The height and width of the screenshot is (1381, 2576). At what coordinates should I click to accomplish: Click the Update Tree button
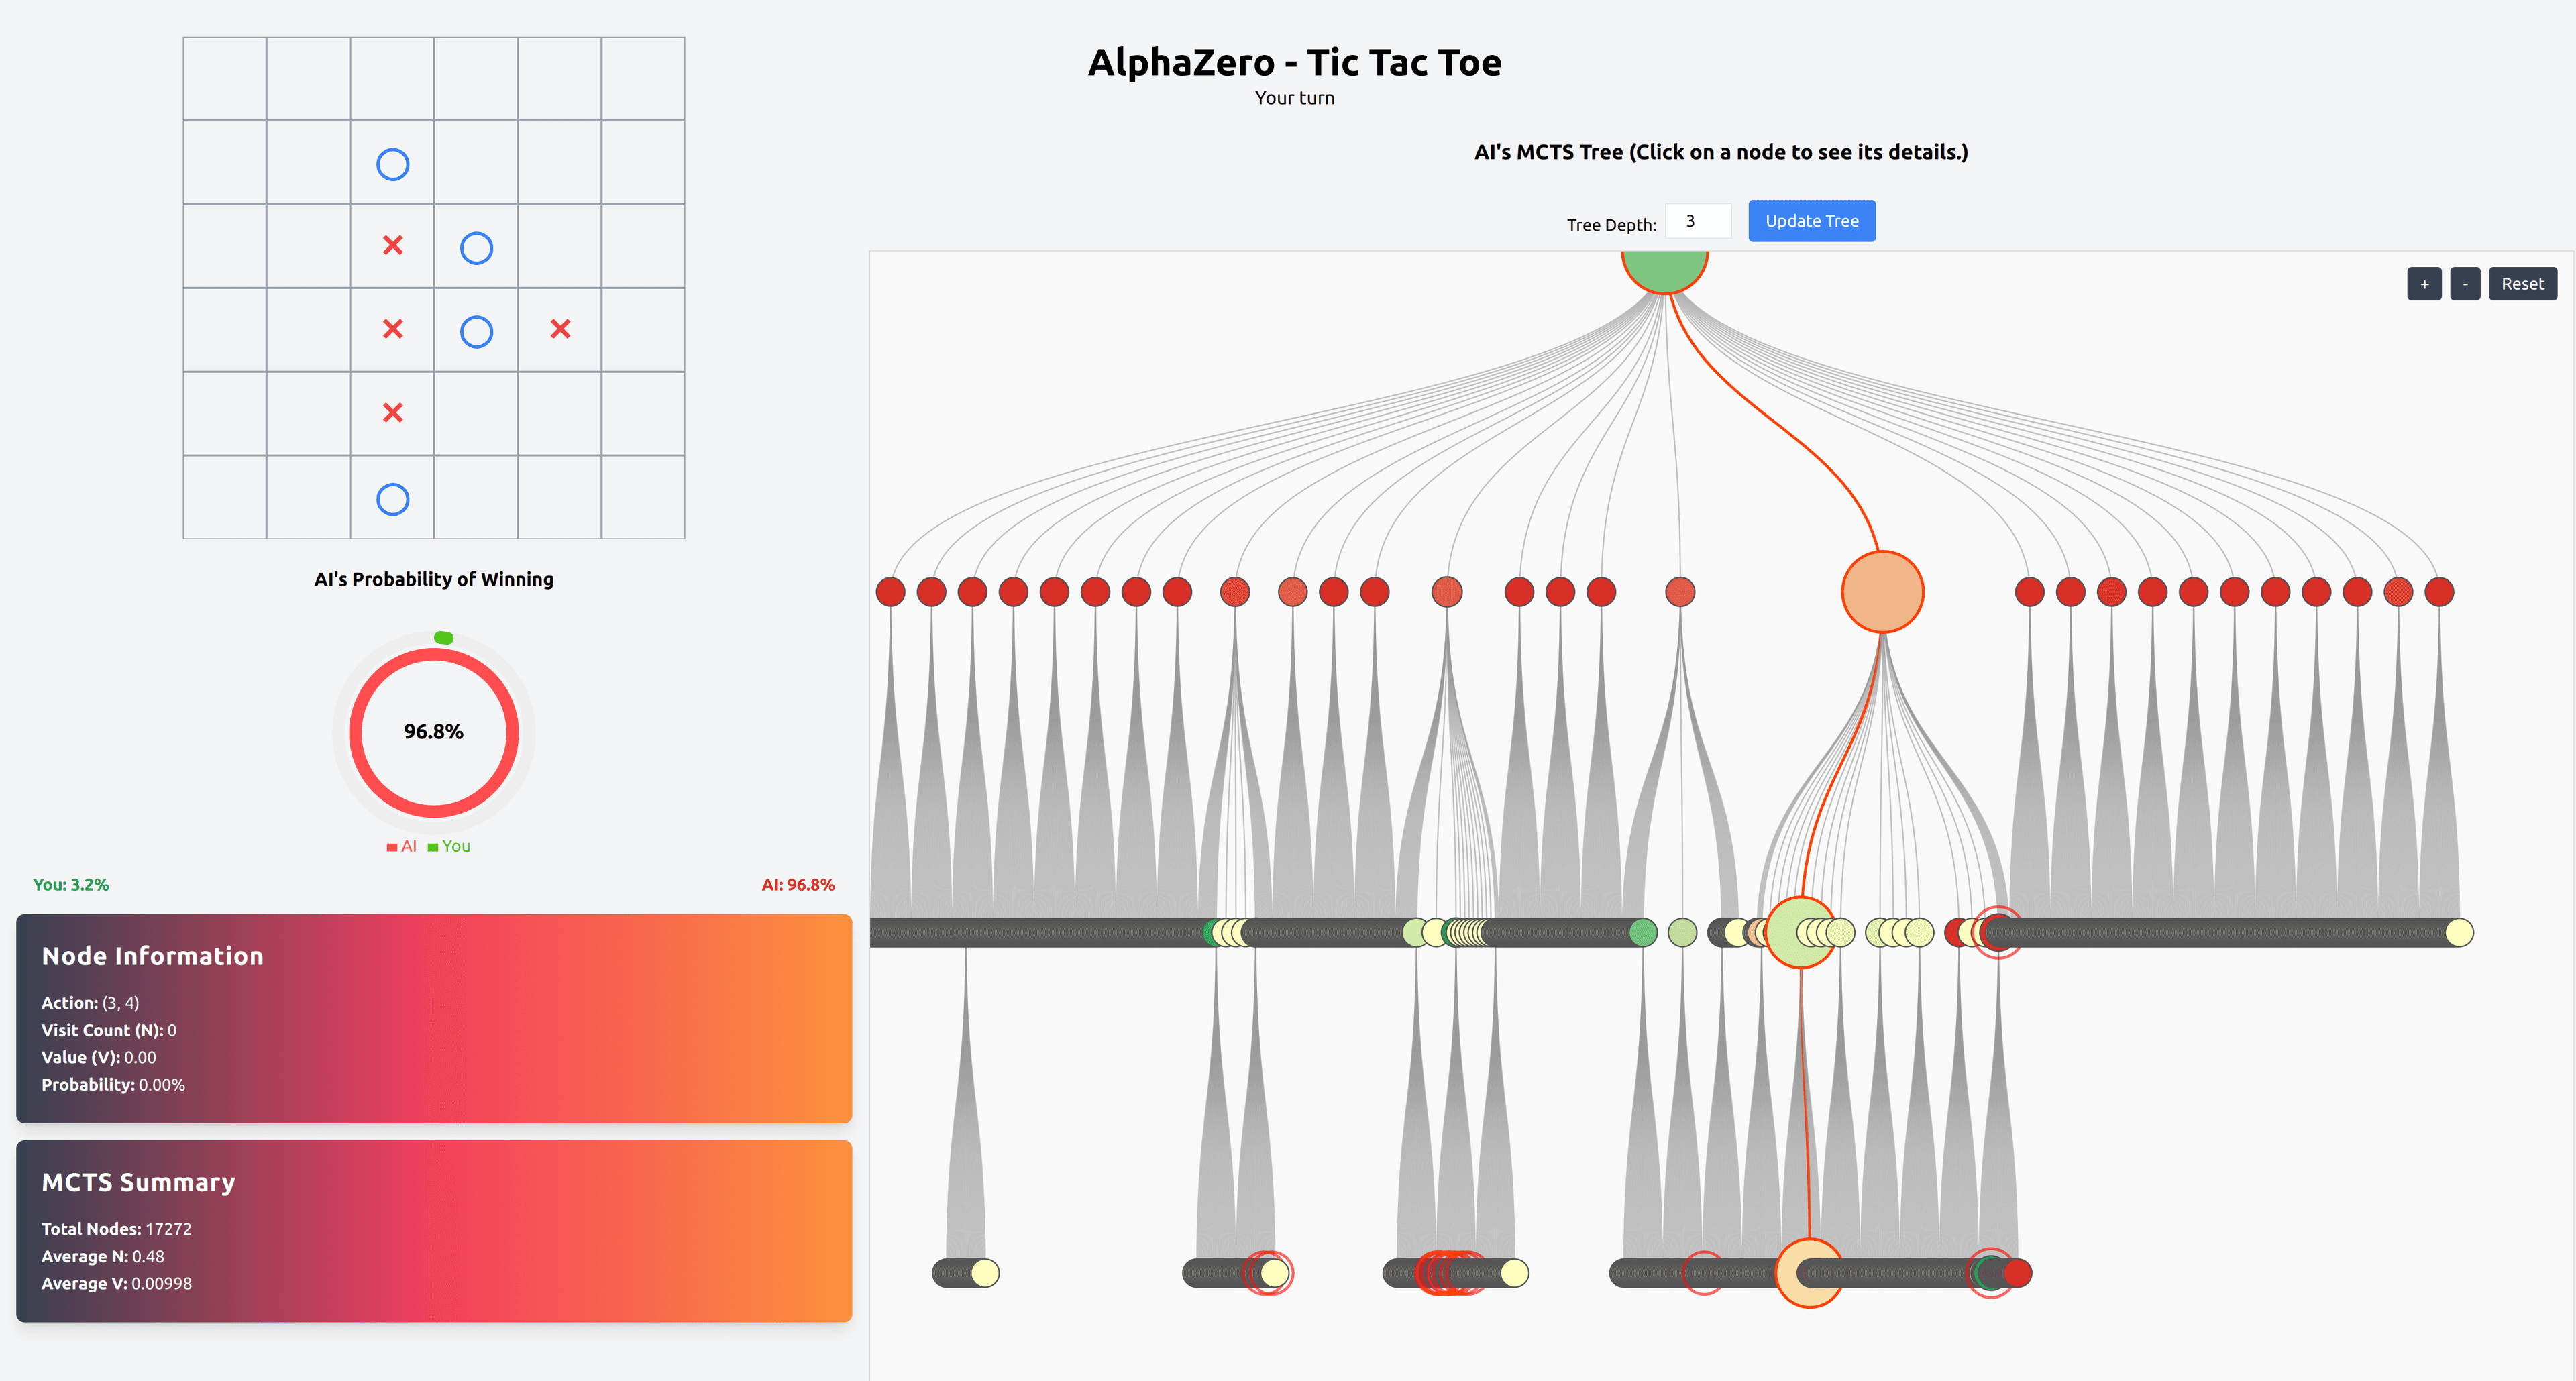tap(1811, 220)
